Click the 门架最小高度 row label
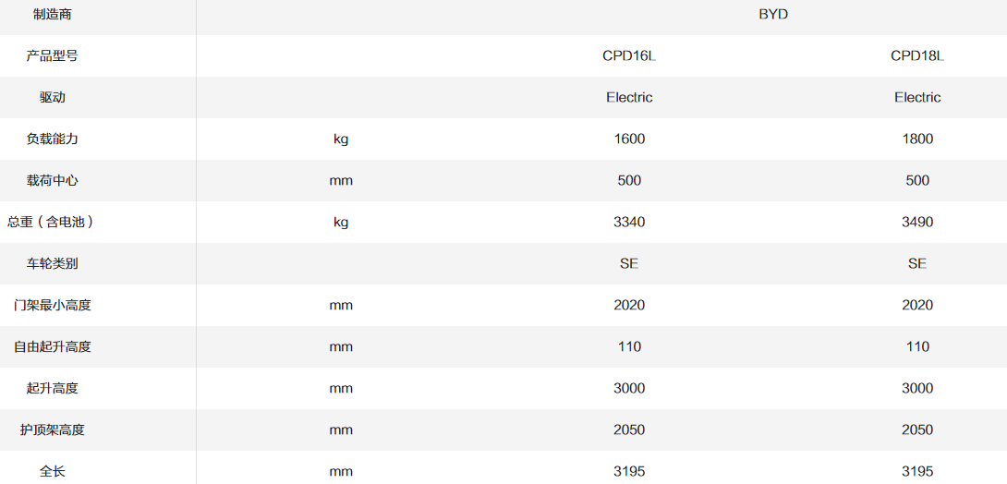Viewport: 1007px width, 484px height. [53, 305]
